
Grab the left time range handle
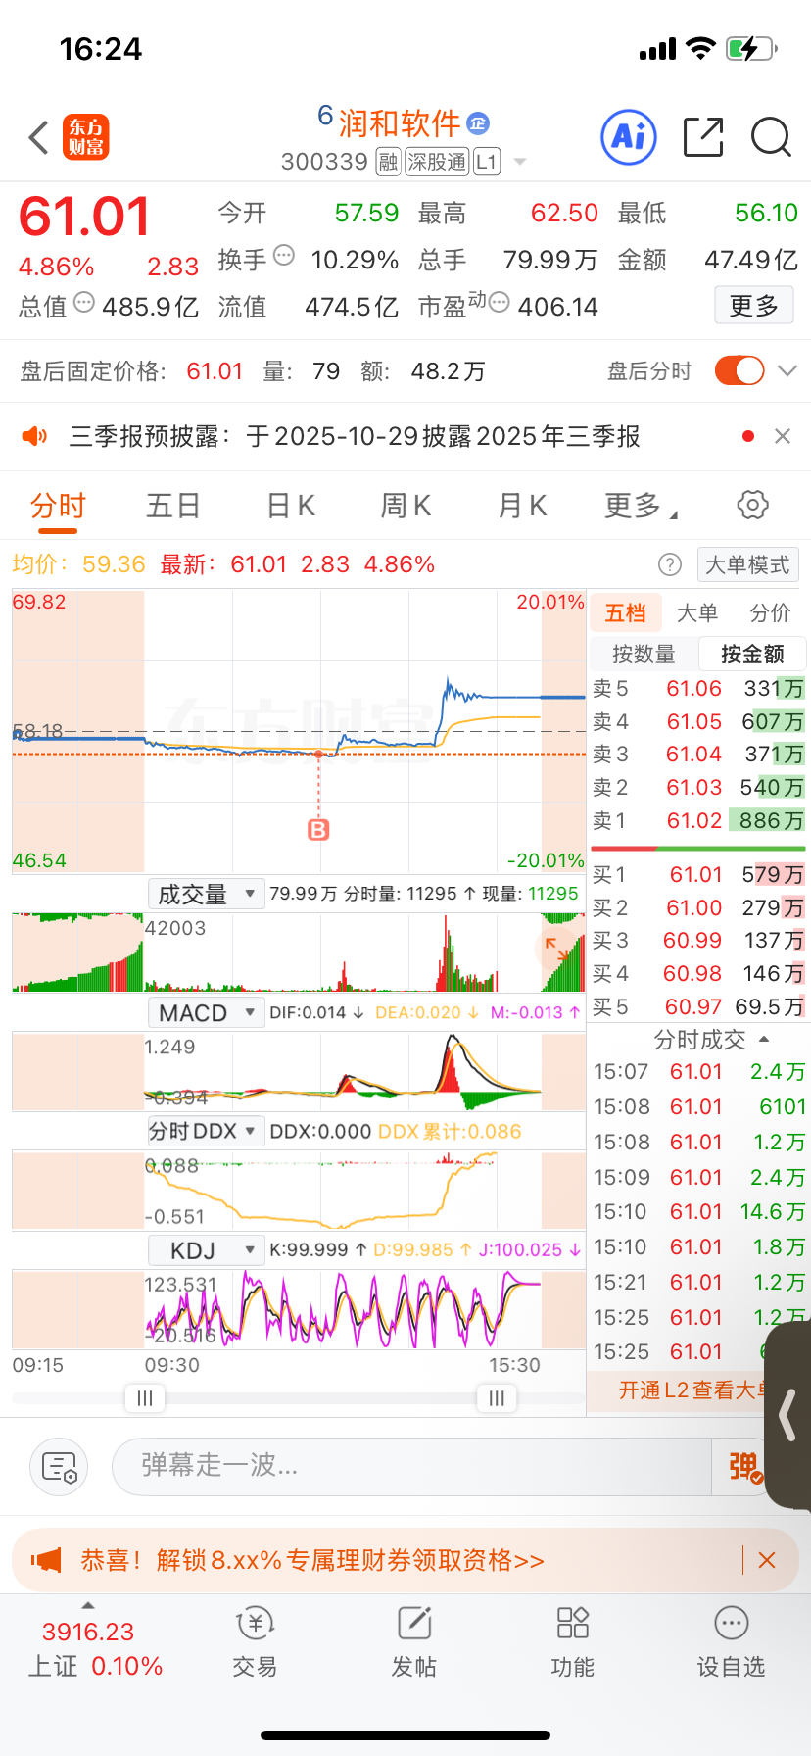coord(145,1398)
